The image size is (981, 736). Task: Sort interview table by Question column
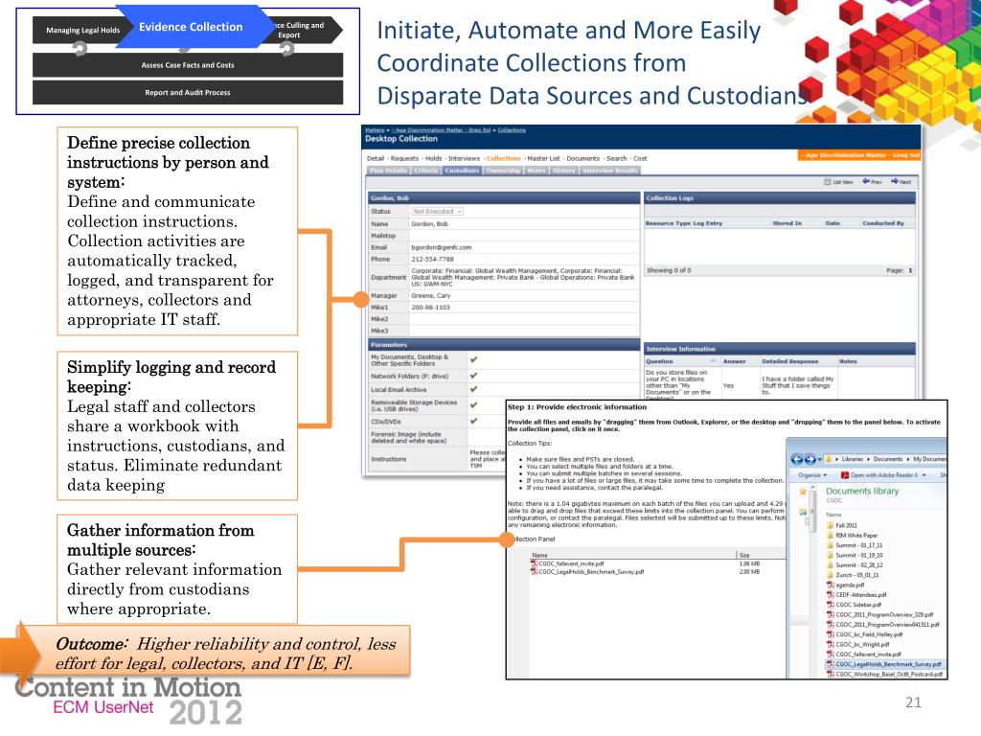pyautogui.click(x=659, y=361)
